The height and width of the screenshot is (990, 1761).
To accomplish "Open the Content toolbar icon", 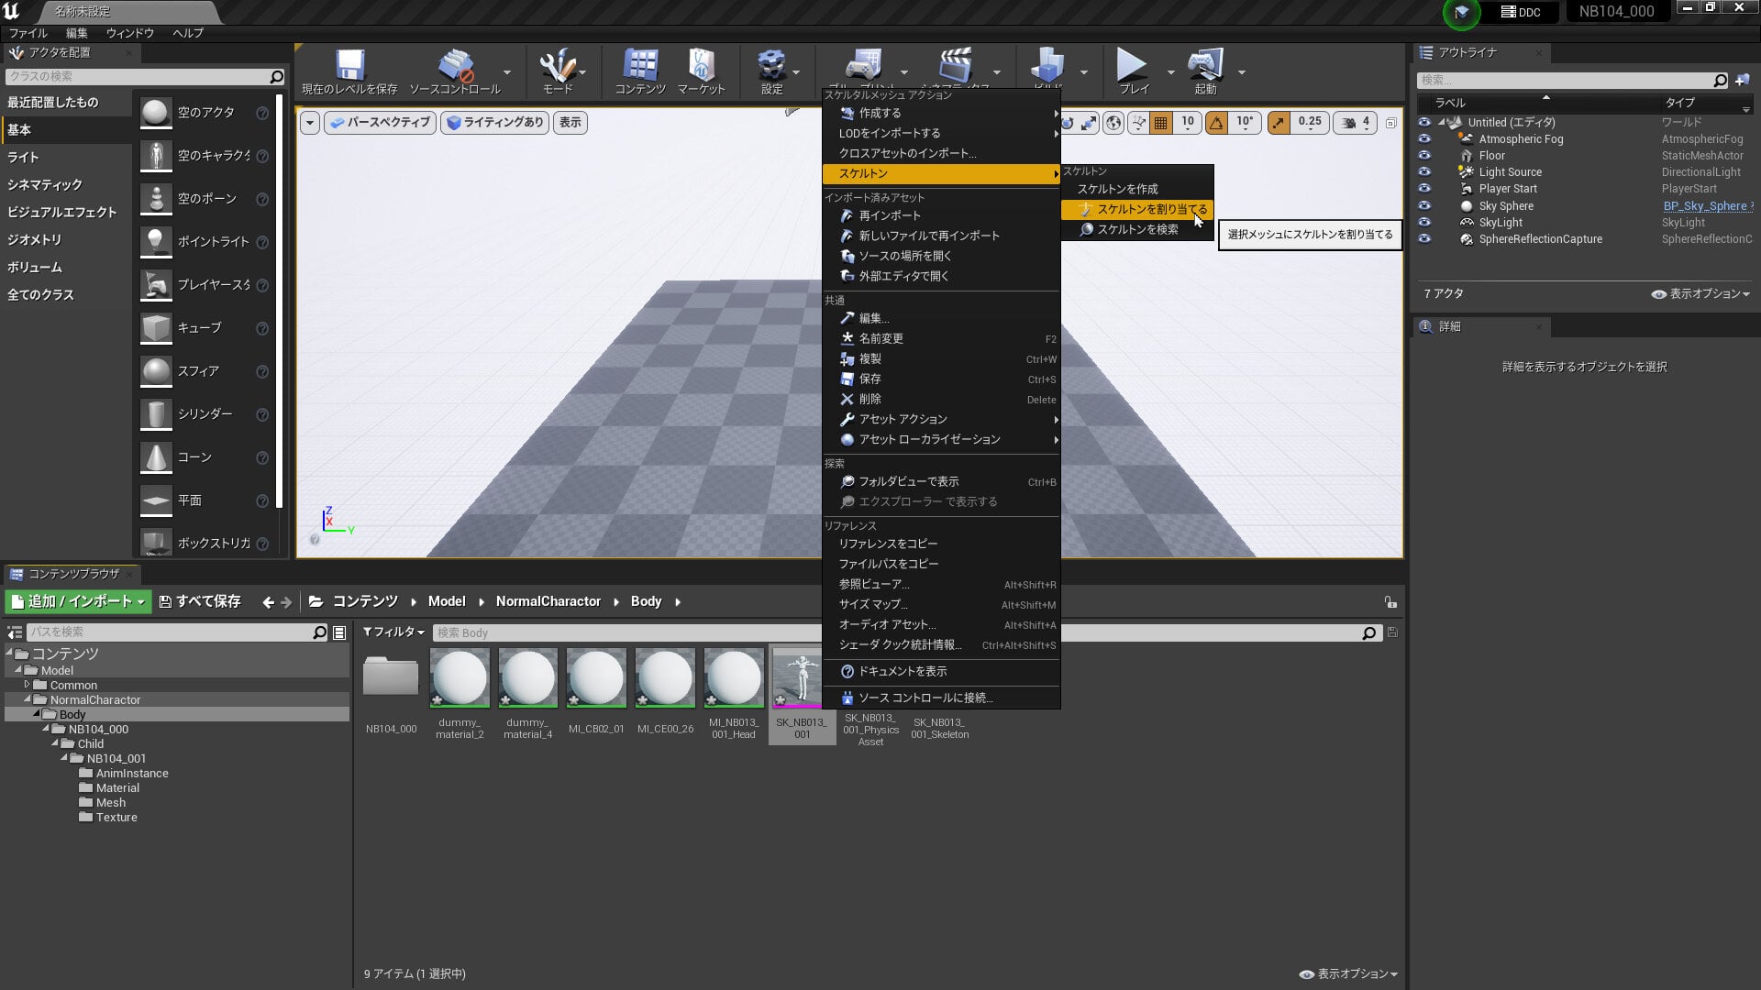I will [x=640, y=64].
